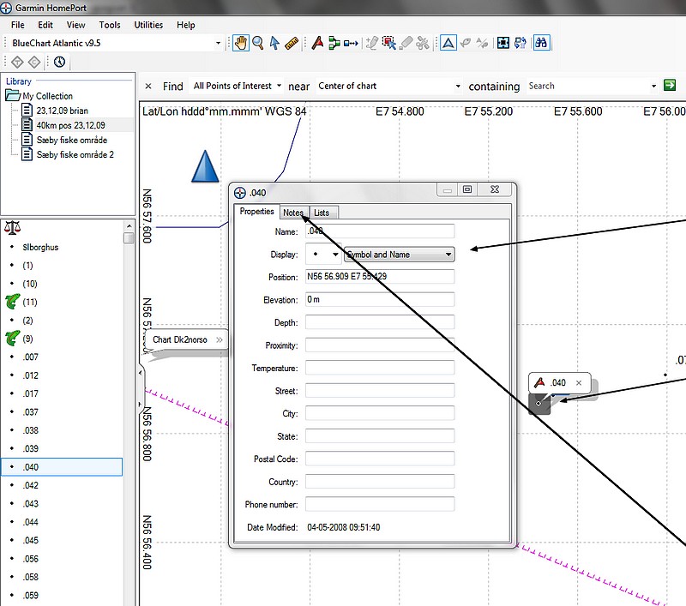Click the blue boat triangle on chart

click(205, 166)
